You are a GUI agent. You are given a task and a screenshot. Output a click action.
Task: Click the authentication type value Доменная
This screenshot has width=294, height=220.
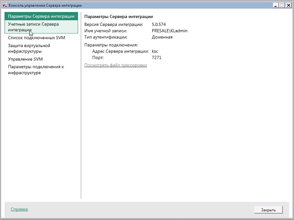pos(162,37)
